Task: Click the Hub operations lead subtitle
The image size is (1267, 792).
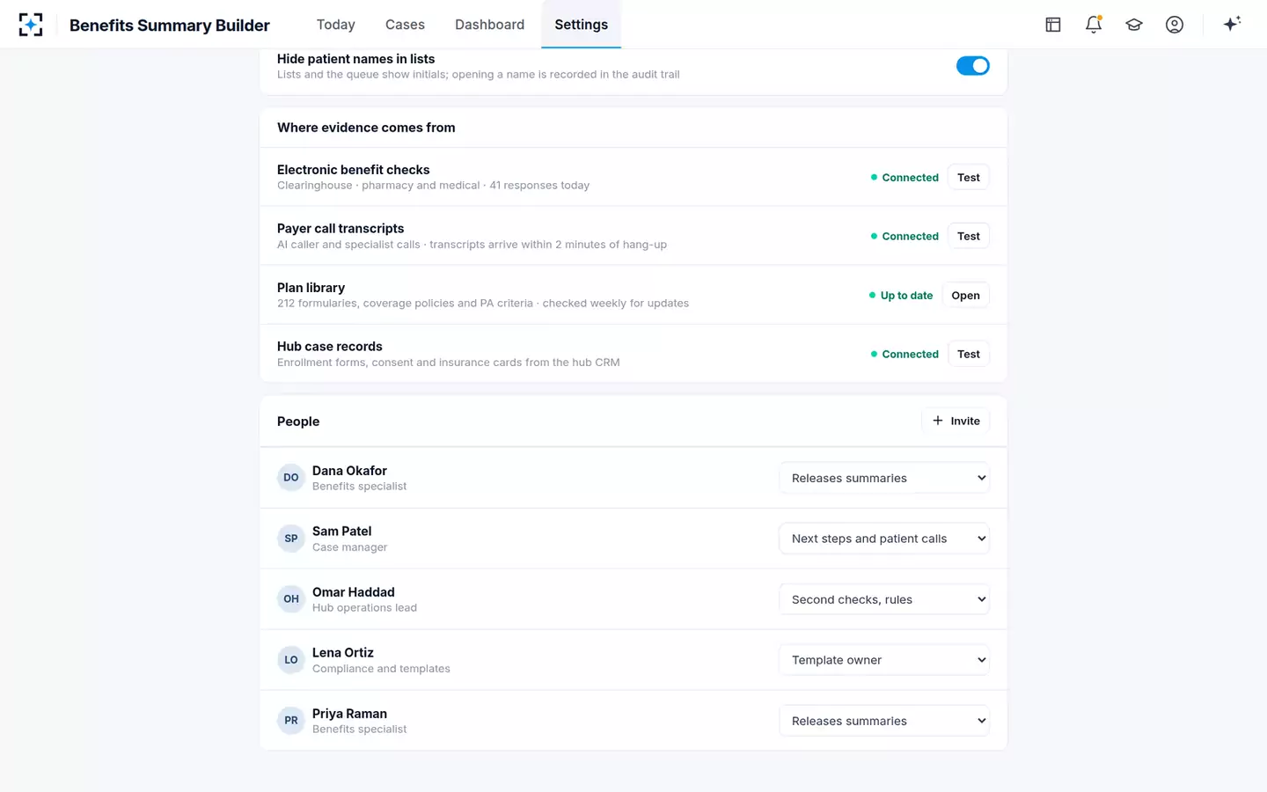Action: [x=364, y=608]
